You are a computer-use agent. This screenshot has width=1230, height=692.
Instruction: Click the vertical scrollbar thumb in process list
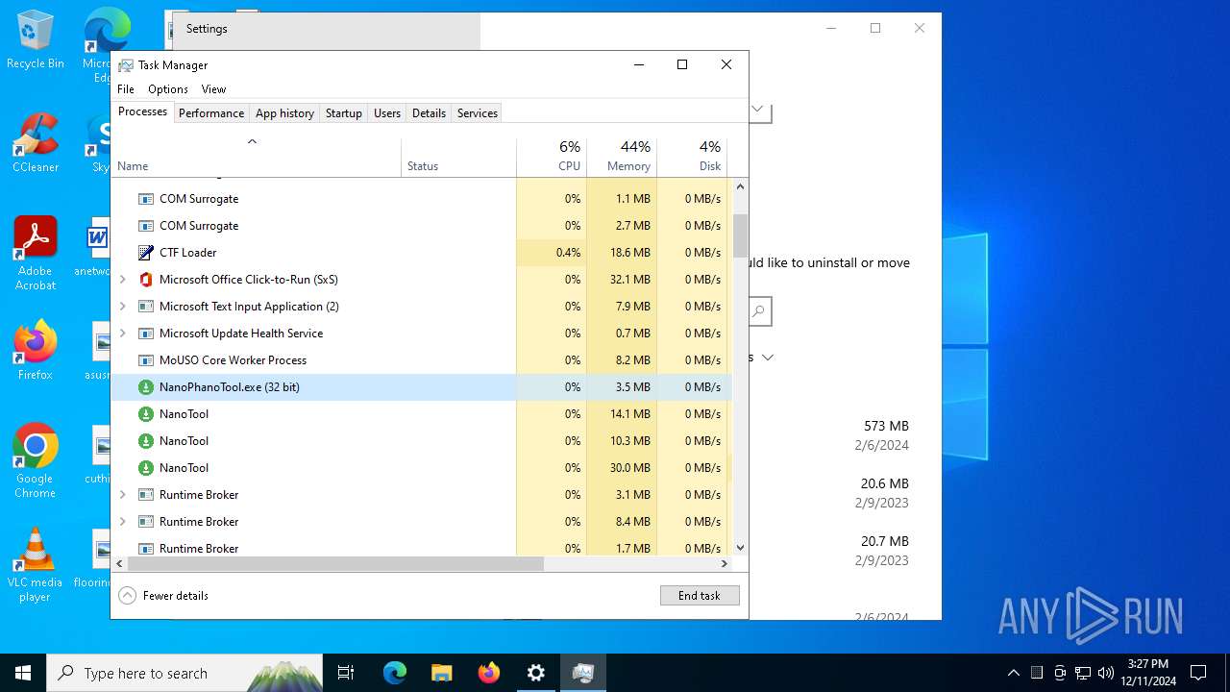[740, 235]
